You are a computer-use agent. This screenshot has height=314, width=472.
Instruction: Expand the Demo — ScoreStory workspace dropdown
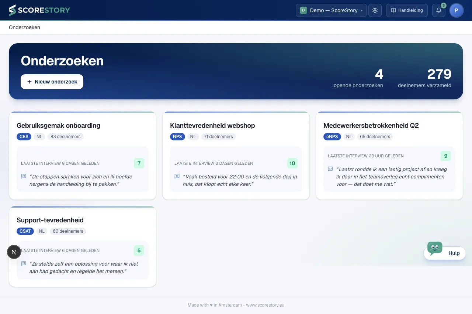[x=331, y=10]
